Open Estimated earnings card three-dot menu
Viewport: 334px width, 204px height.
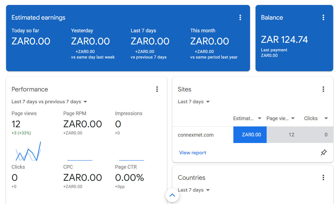(x=240, y=18)
